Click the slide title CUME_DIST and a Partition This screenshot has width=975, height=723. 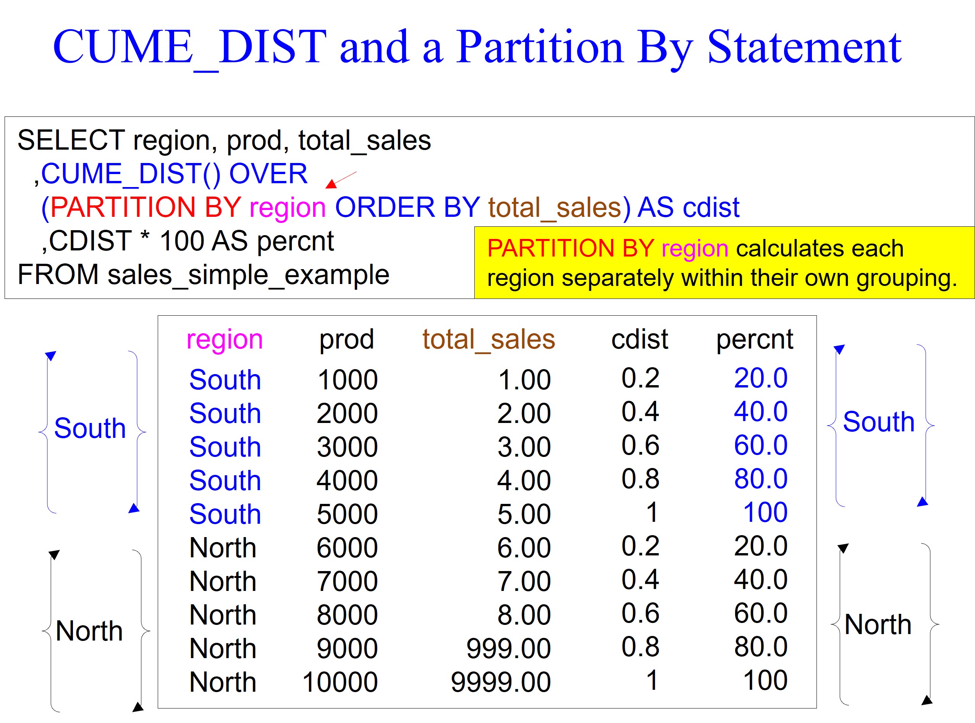click(476, 47)
